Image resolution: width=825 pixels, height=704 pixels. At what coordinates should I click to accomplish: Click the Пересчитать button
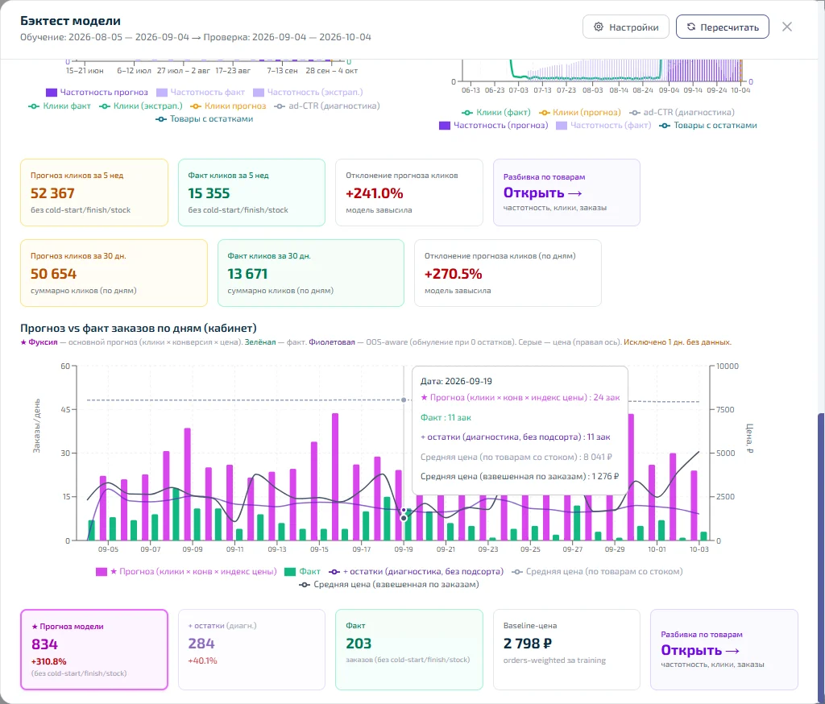coord(723,27)
